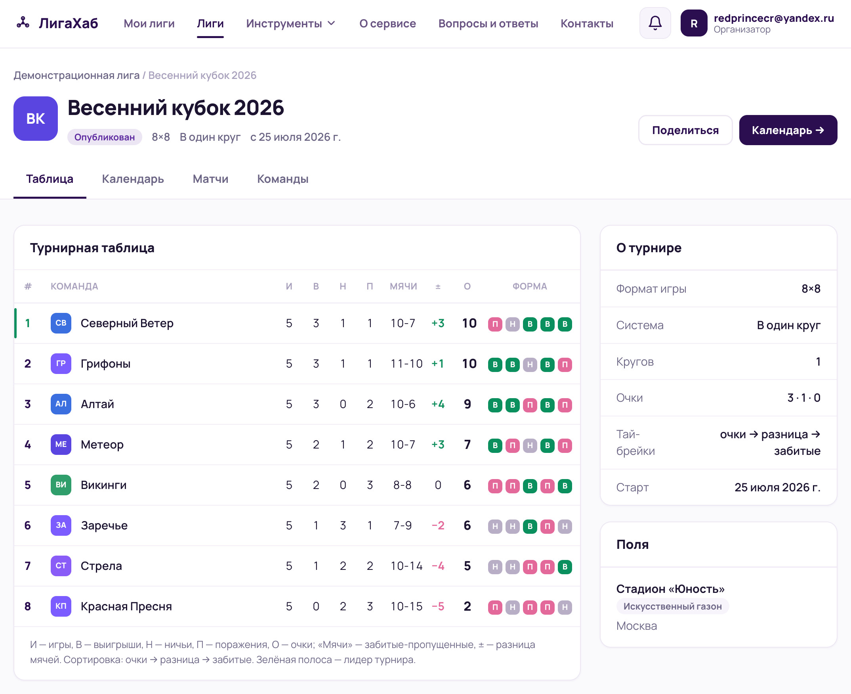Click the ВК tournament badge
The height and width of the screenshot is (694, 851).
(36, 118)
